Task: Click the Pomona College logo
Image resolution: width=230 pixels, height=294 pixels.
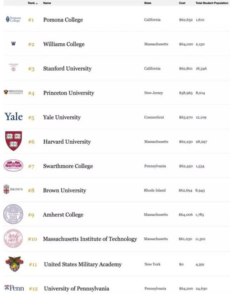Action: (x=13, y=19)
